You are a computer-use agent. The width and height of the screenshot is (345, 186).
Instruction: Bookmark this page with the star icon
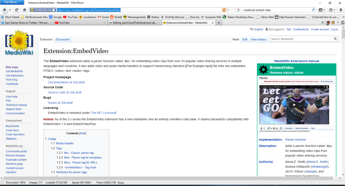coord(228,10)
